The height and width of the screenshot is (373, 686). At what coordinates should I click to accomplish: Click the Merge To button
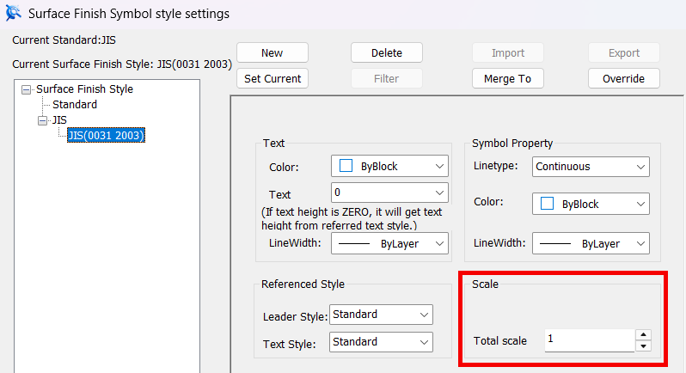pos(507,79)
